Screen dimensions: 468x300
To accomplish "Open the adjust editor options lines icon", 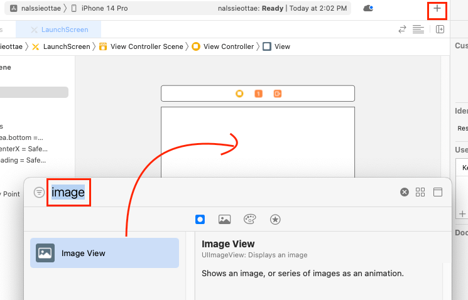I will click(x=418, y=29).
